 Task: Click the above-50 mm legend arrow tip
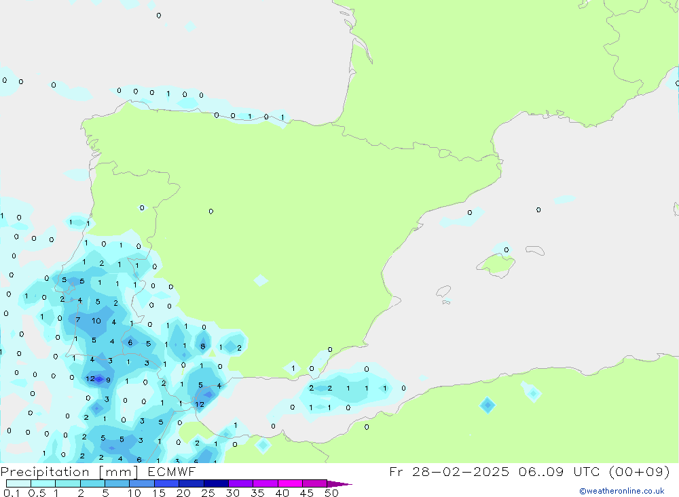(339, 484)
